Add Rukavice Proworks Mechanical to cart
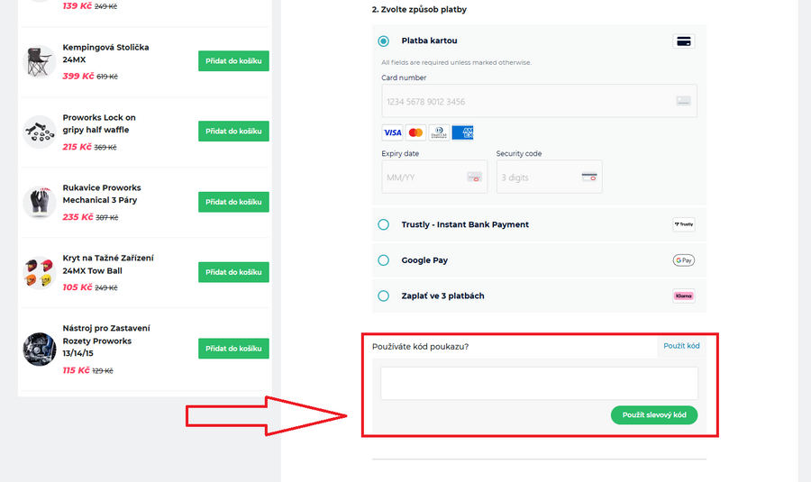Screen dimensions: 811x482 click(x=233, y=202)
